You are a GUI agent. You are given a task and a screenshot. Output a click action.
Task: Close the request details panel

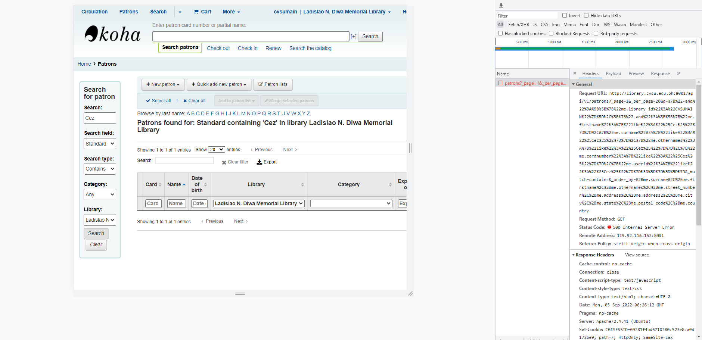point(575,74)
